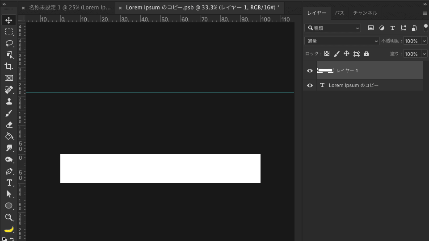This screenshot has height=241, width=429.
Task: Lock transparent pixels
Action: 327,54
